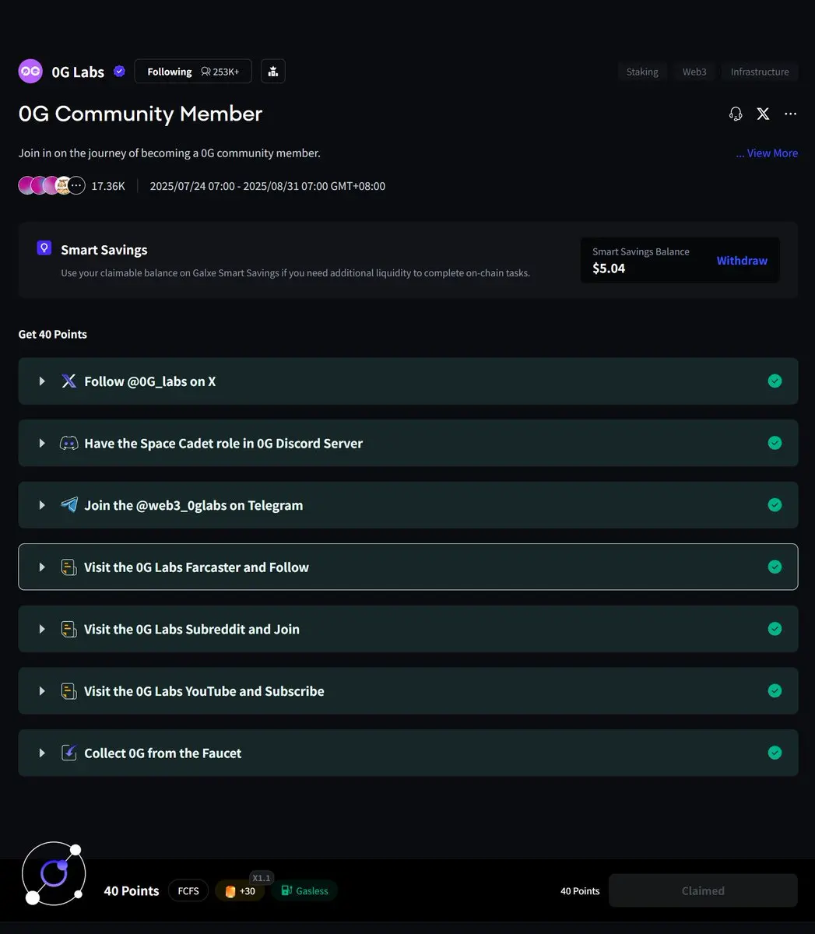Select the Web3 tag
This screenshot has height=934, width=815.
click(694, 72)
